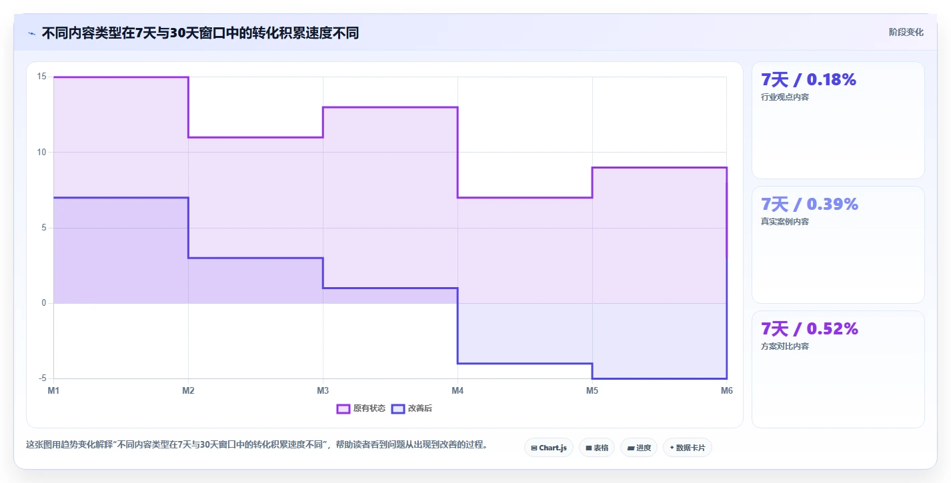
Task: Click the M5 axis label
Action: (592, 391)
